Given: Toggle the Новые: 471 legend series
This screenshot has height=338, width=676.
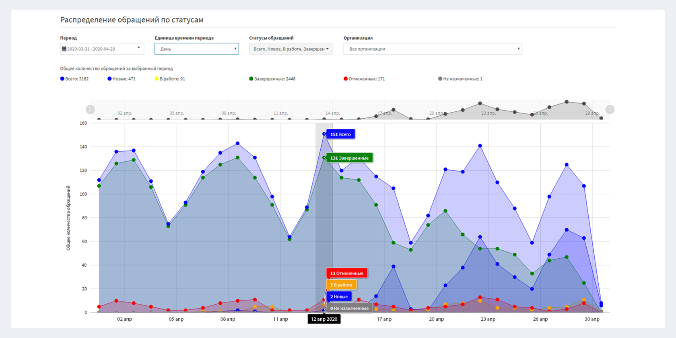Looking at the screenshot, I should (122, 79).
